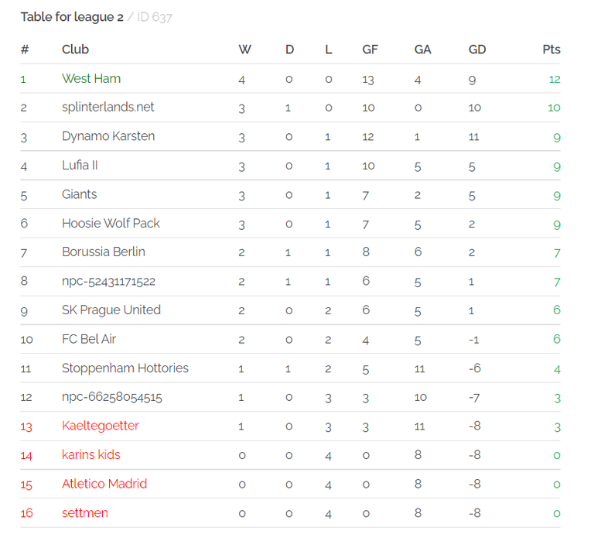Select Borussia Berlin in the table
Viewport: 594px width, 541px height.
[104, 252]
